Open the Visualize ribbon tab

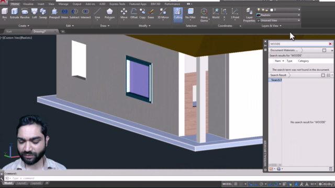pos(28,4)
